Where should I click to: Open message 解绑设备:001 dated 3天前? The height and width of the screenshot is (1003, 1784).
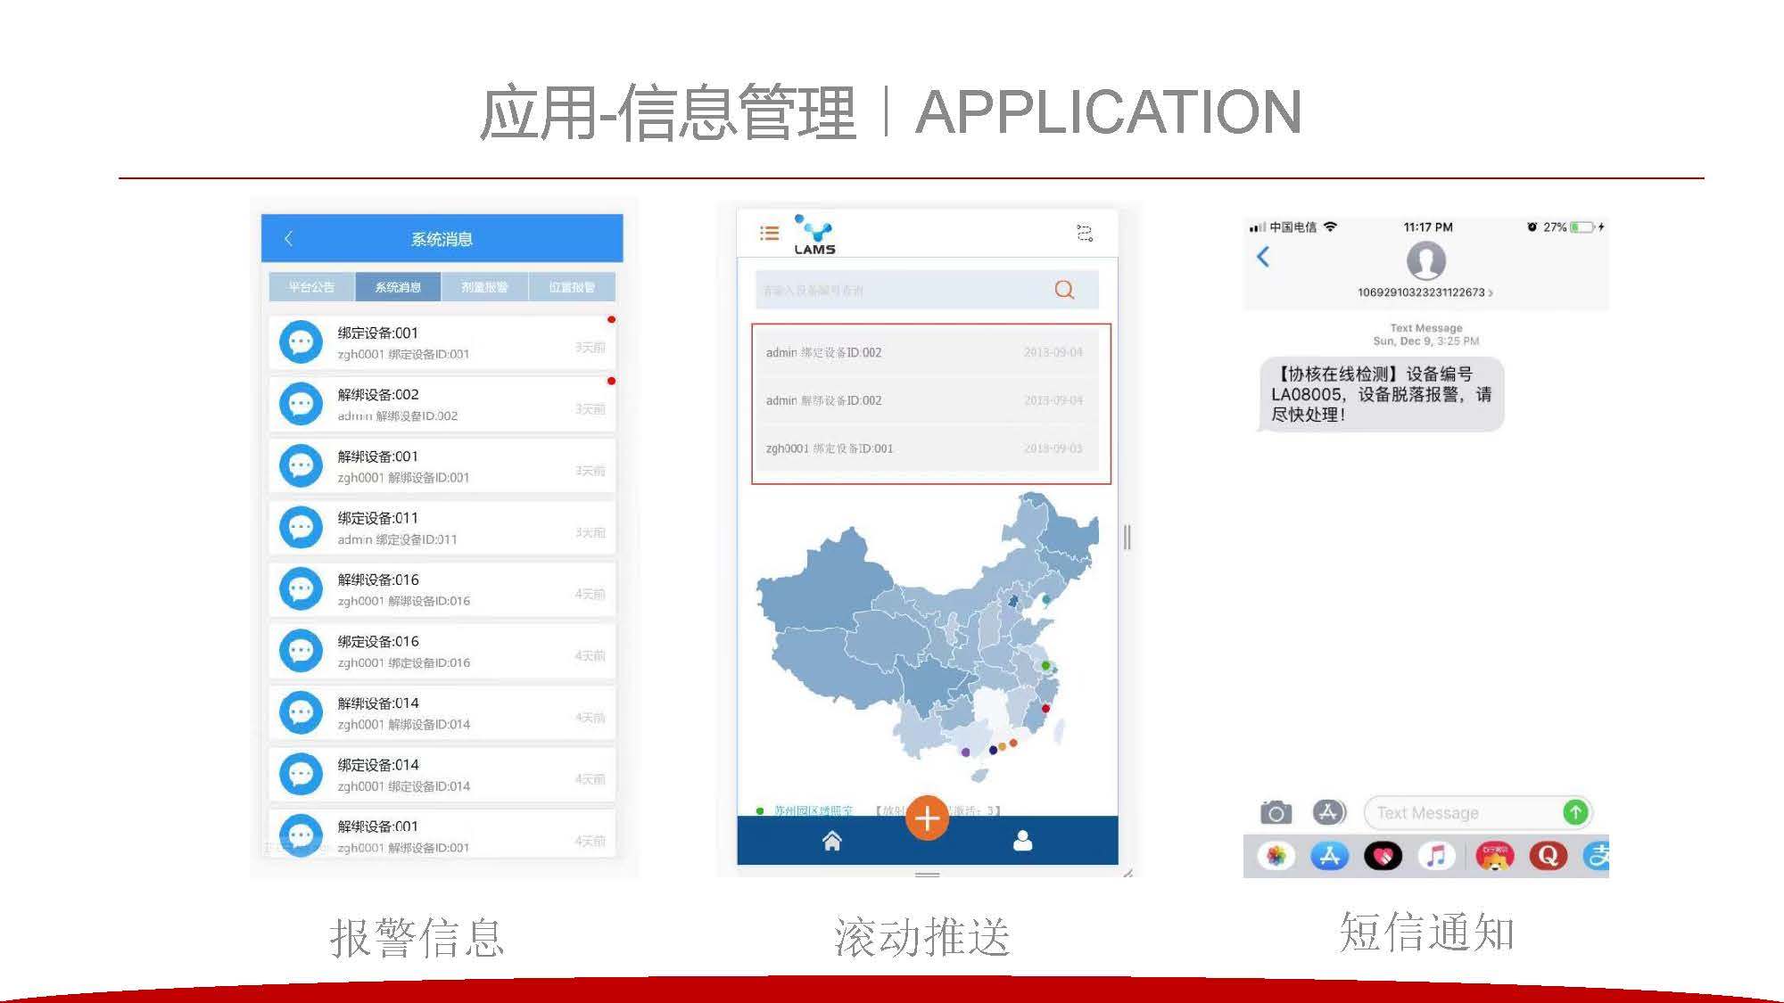coord(442,466)
